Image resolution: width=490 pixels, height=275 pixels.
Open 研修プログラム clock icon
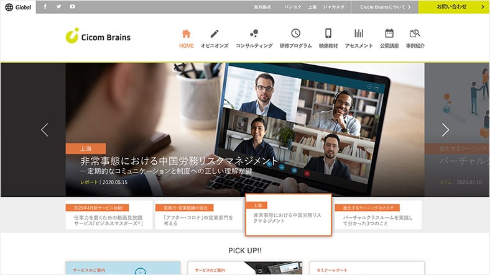point(295,34)
